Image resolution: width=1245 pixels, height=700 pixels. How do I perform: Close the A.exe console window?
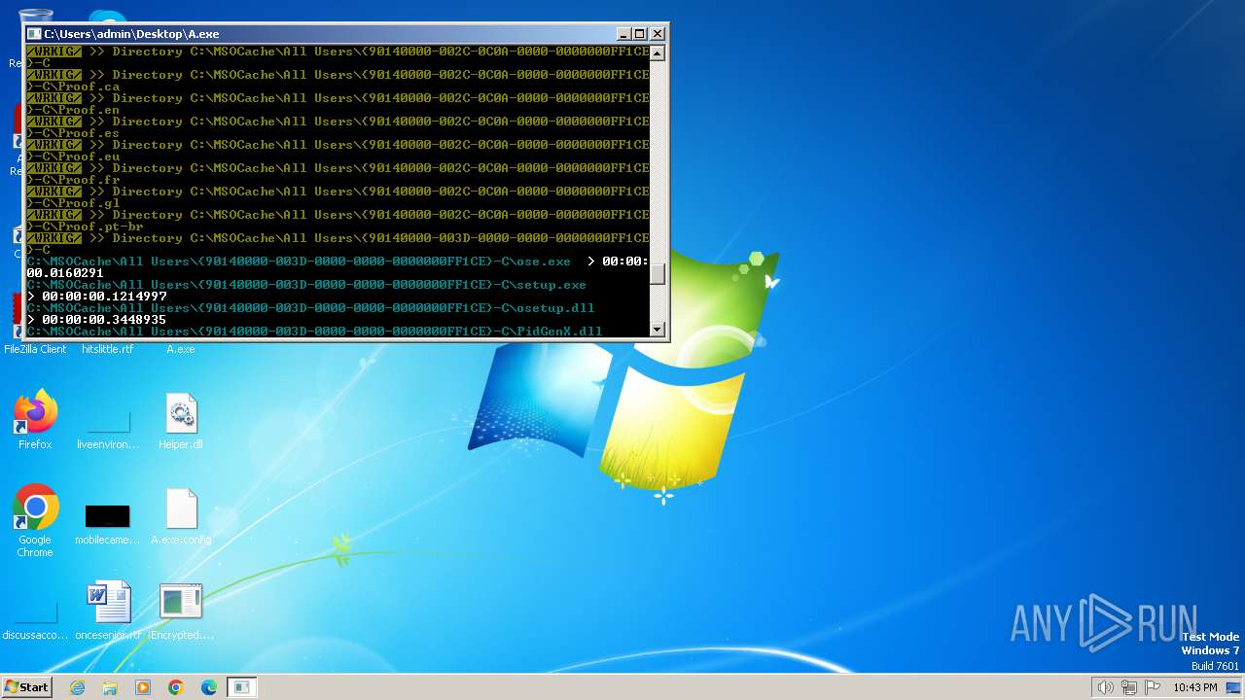658,33
